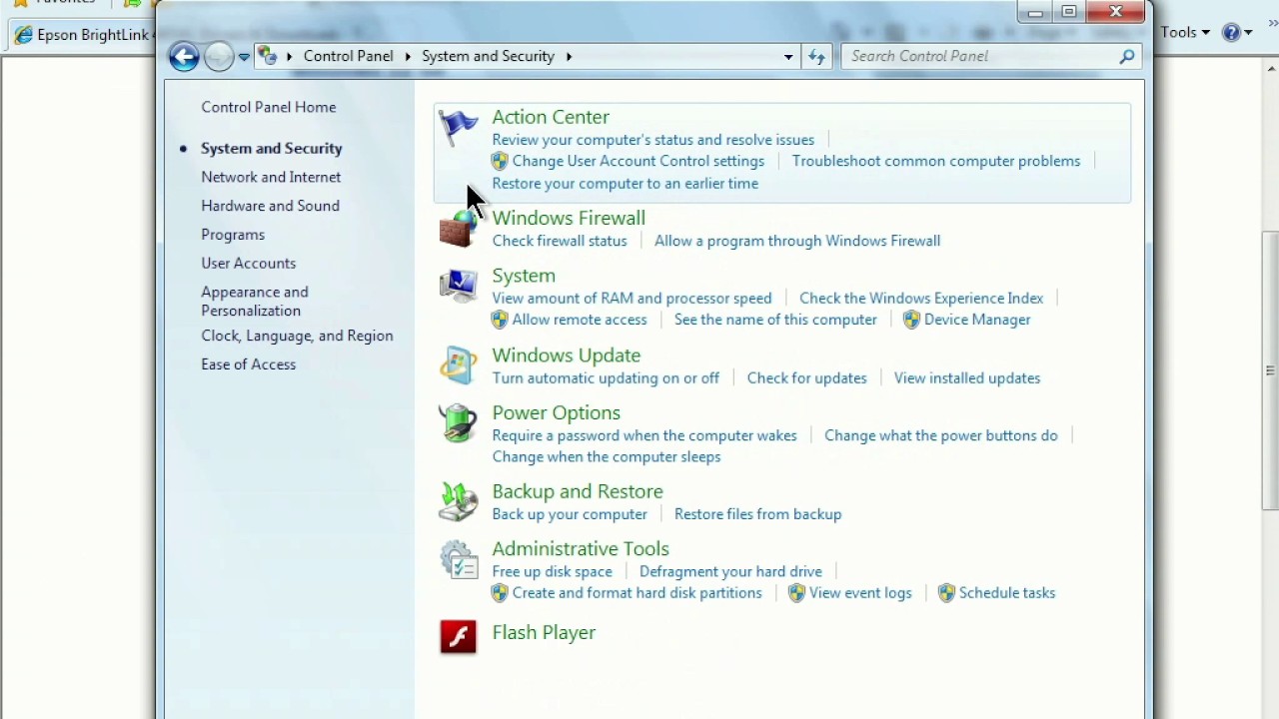
Task: Open Change User Account Control settings
Action: click(639, 161)
